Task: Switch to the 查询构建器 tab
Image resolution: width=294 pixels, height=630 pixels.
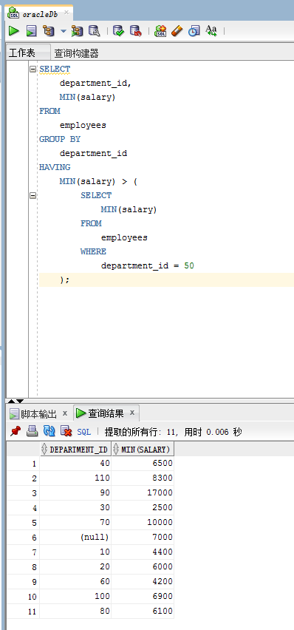Action: tap(76, 53)
